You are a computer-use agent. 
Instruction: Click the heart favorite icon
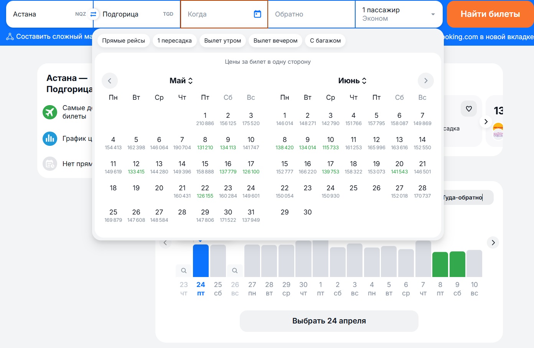(469, 109)
